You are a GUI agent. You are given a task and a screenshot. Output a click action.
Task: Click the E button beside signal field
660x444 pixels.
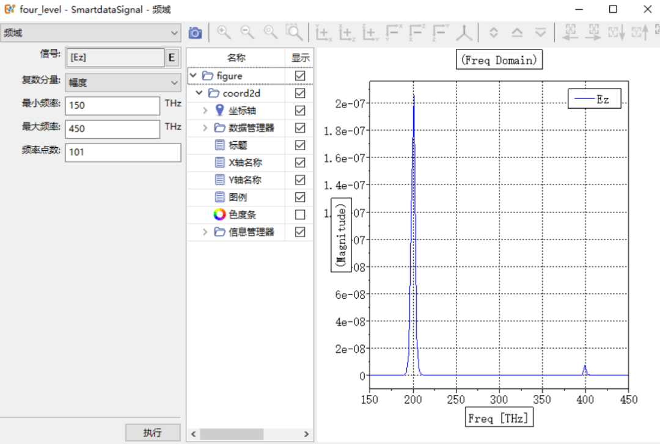[x=172, y=57]
